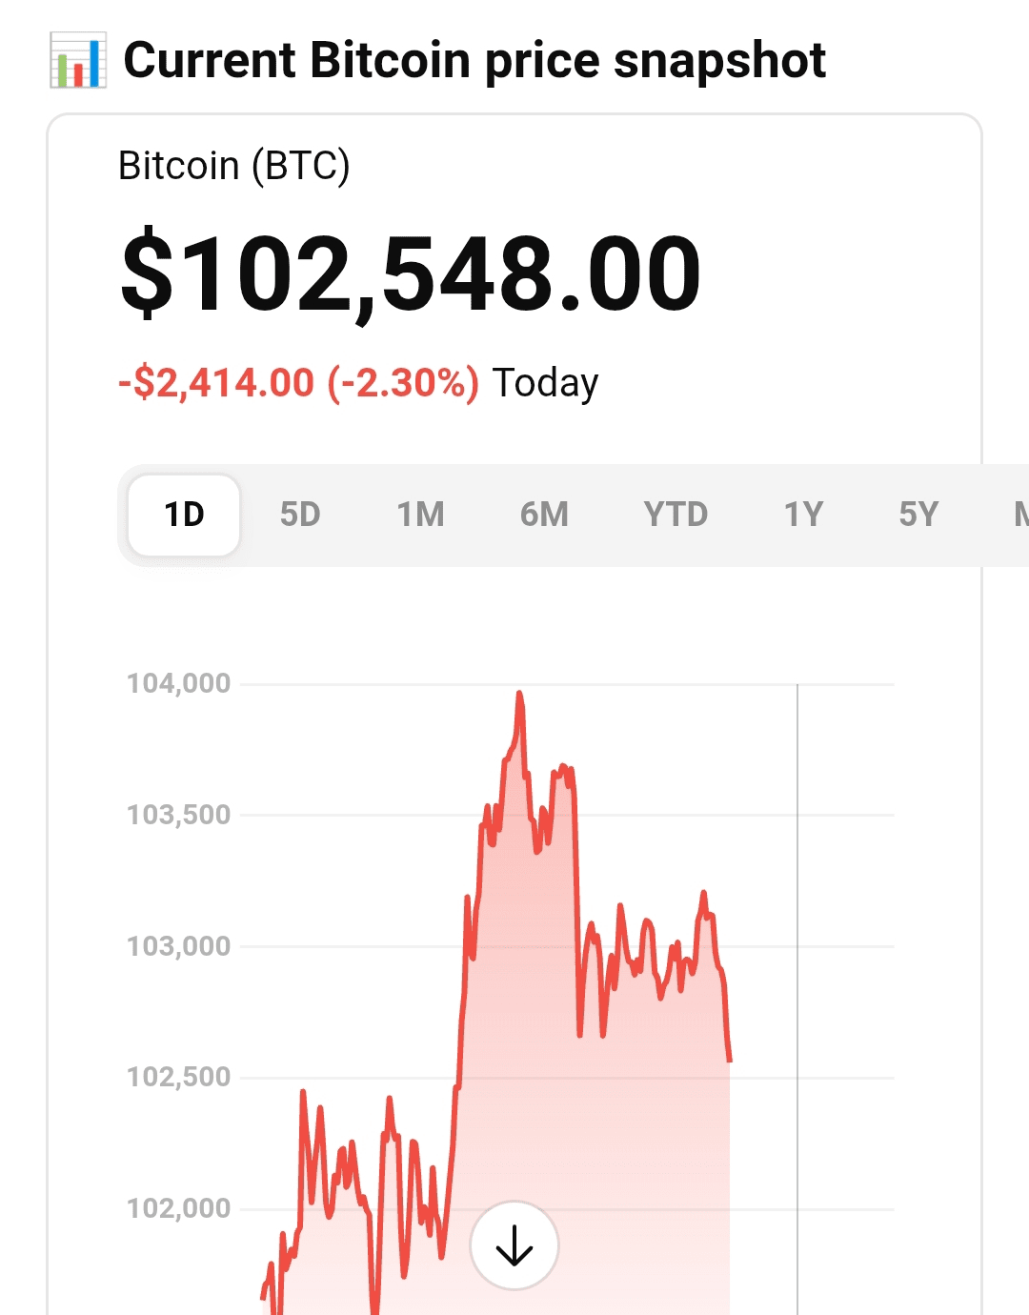Switch to the 1Y chart view
Viewport: 1029px width, 1315px height.
[803, 515]
